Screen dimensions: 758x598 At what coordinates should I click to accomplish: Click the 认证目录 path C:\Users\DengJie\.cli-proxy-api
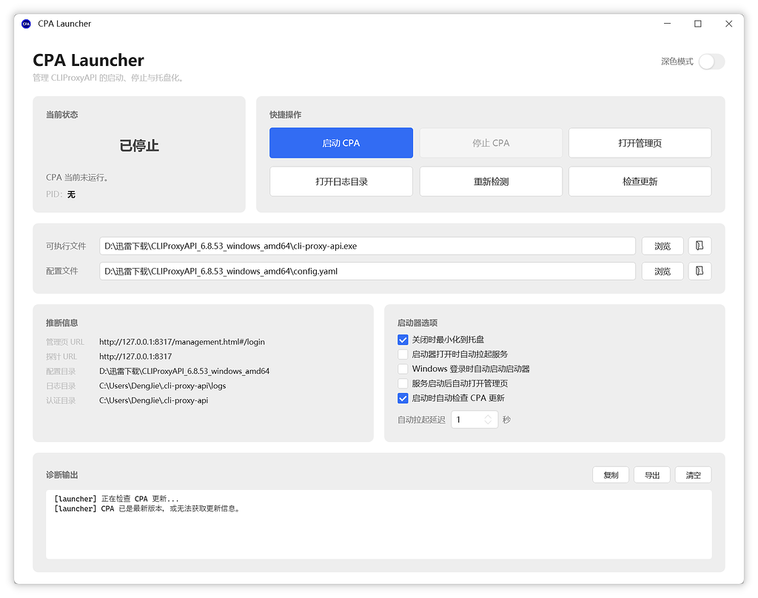(x=154, y=400)
